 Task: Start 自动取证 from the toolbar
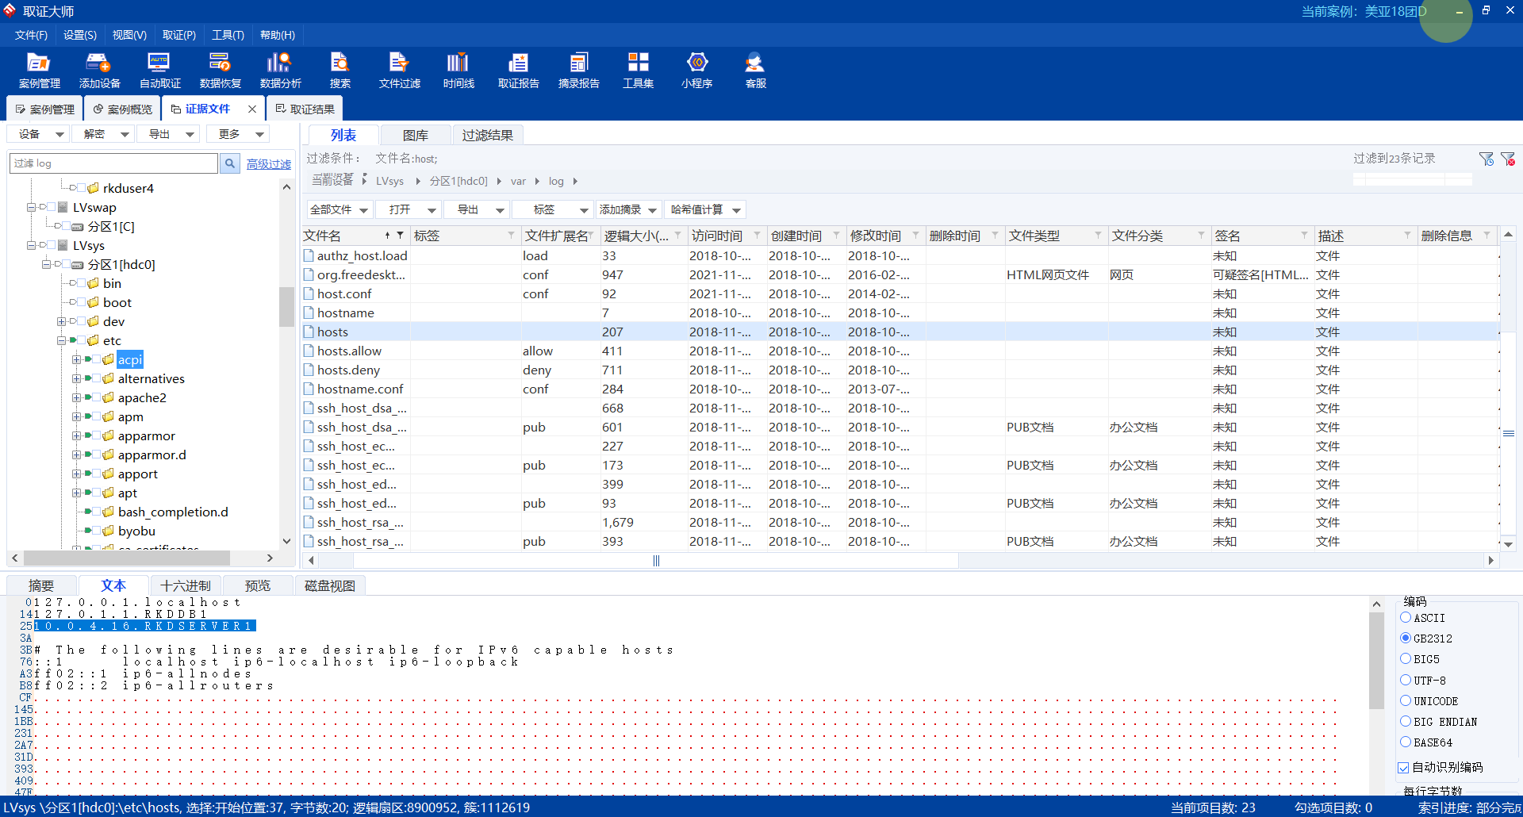[159, 70]
